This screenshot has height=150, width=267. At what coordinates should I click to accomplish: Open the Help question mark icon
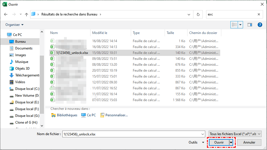260,25
